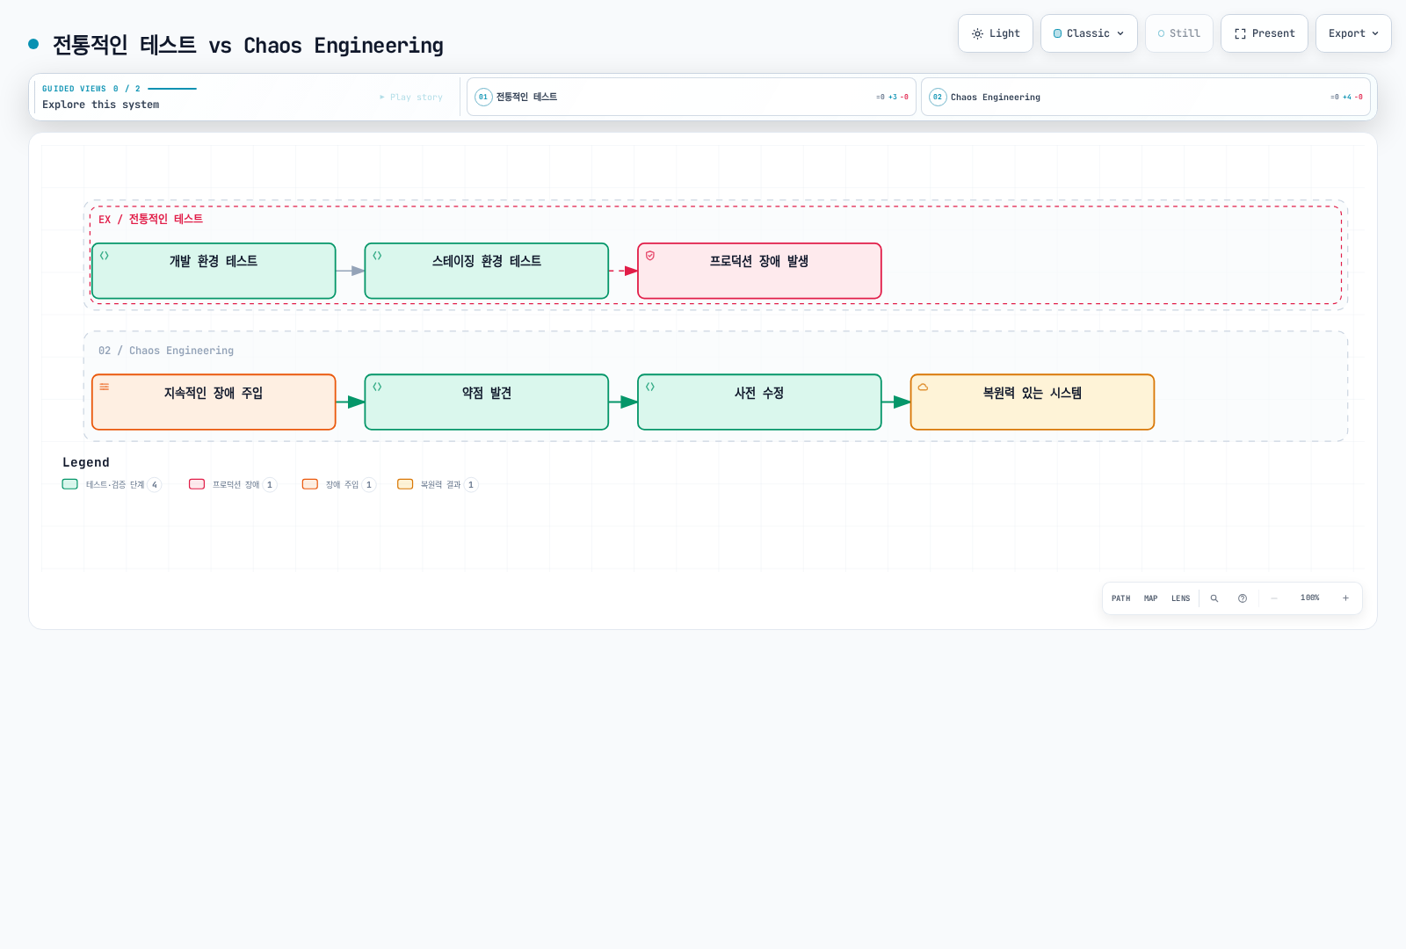Screen dimensions: 1406x949
Task: Click the orange 장애 주입 legend swatch
Action: 310,484
